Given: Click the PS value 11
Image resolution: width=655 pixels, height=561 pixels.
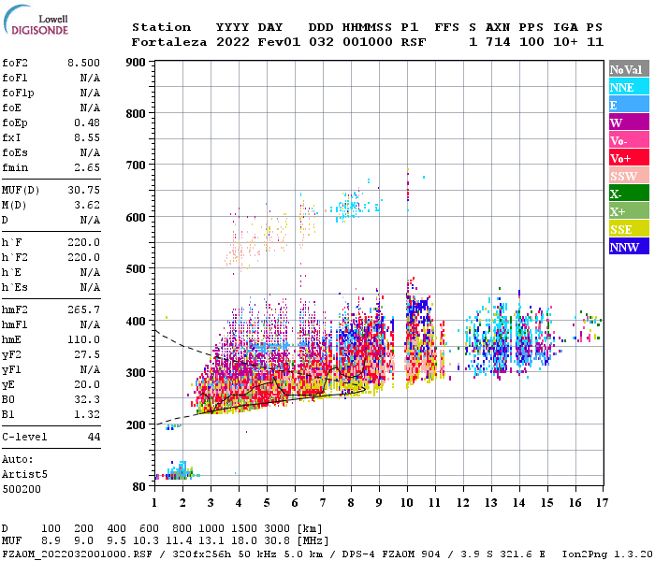Looking at the screenshot, I should (x=595, y=42).
